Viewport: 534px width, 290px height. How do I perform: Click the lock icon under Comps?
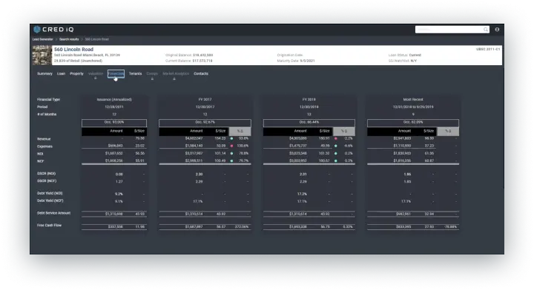152,78
